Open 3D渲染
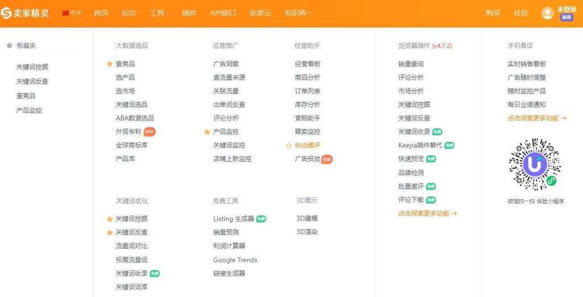Image resolution: width=583 pixels, height=297 pixels. point(307,232)
